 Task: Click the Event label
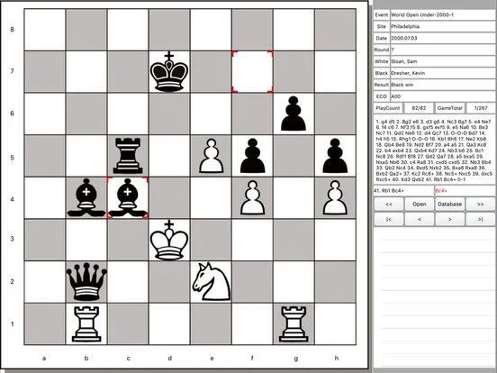(x=382, y=15)
